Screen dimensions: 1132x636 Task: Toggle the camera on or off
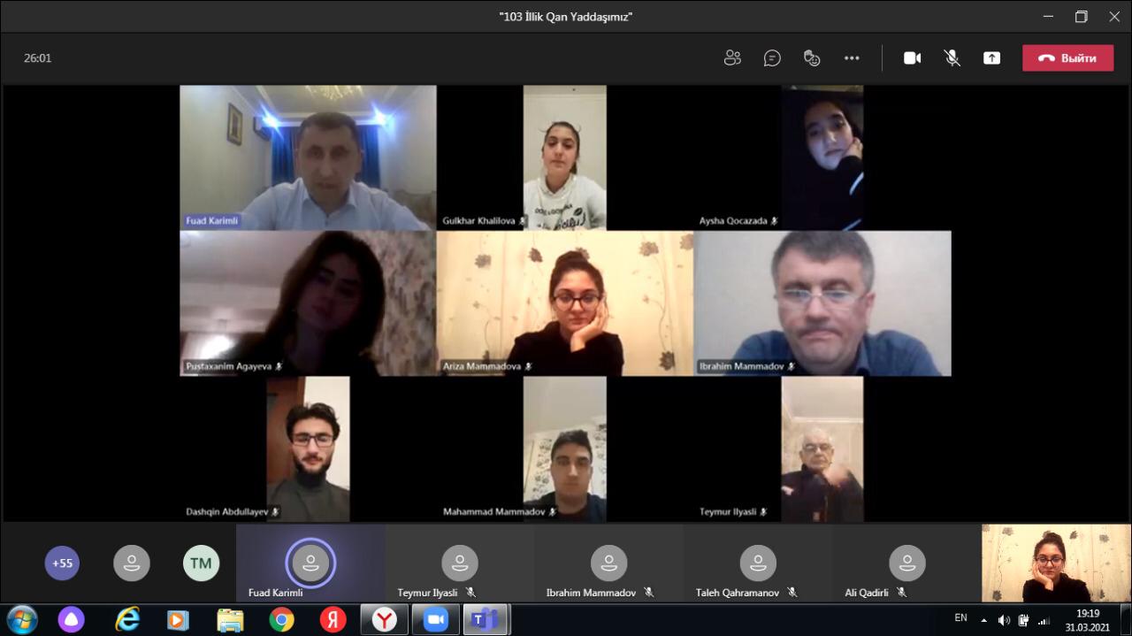912,58
